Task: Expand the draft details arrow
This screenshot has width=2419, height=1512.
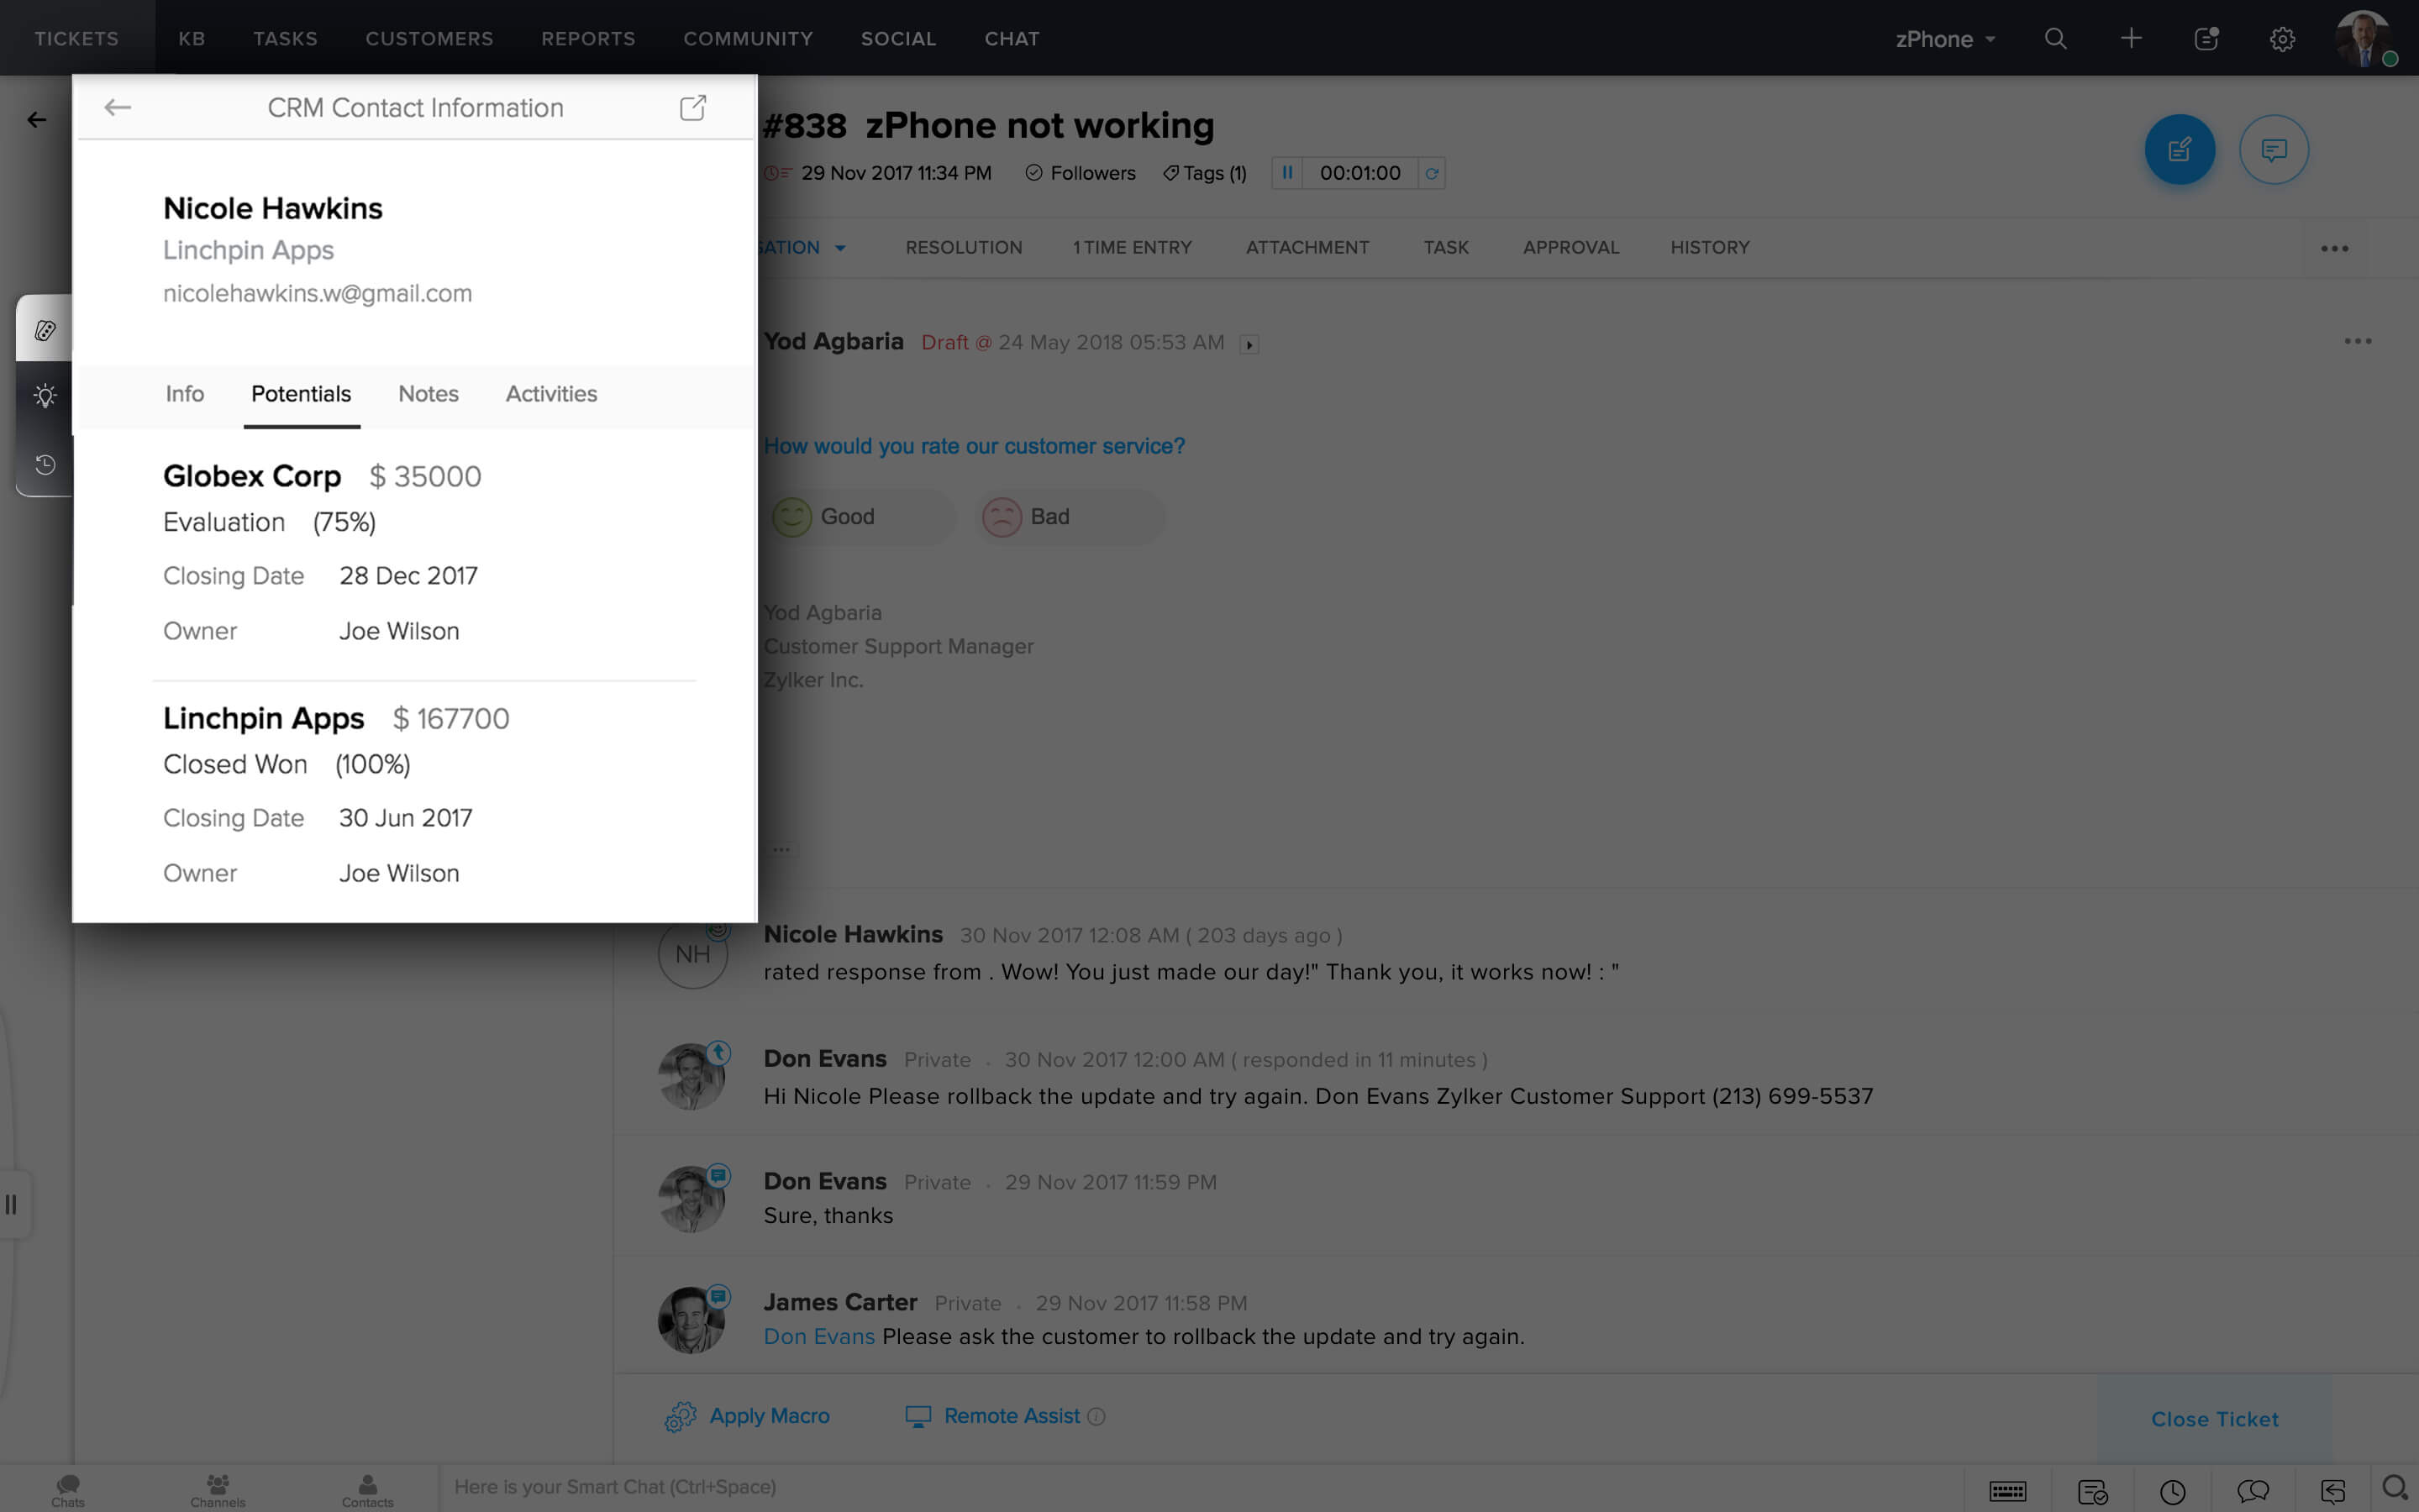Action: 1249,344
